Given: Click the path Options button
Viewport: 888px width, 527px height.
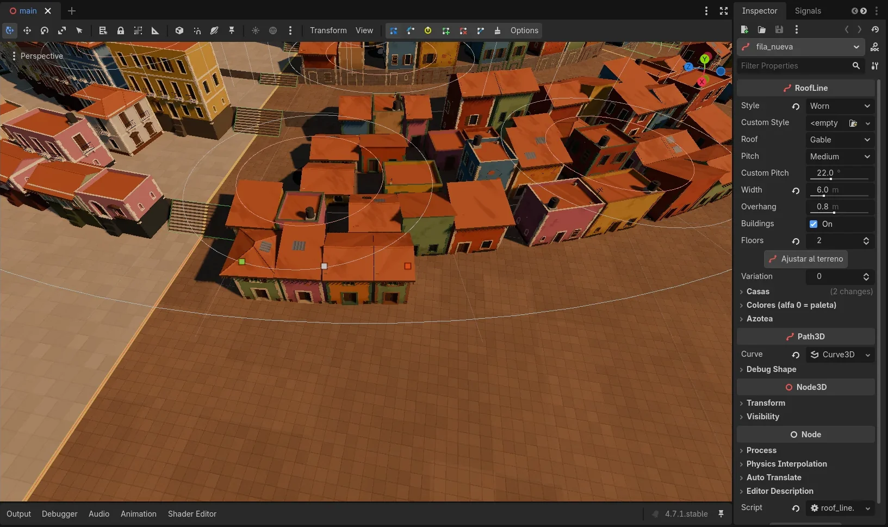Looking at the screenshot, I should (524, 30).
